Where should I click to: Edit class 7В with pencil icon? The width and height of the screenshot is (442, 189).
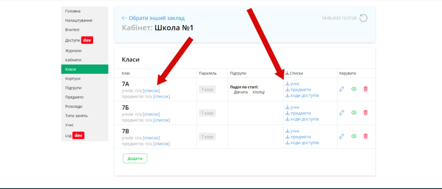(x=342, y=136)
